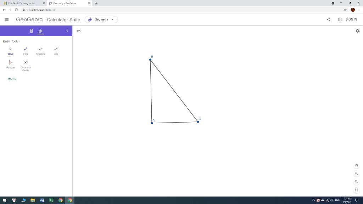This screenshot has width=363, height=204.
Task: Undo the last action
Action: tap(79, 31)
